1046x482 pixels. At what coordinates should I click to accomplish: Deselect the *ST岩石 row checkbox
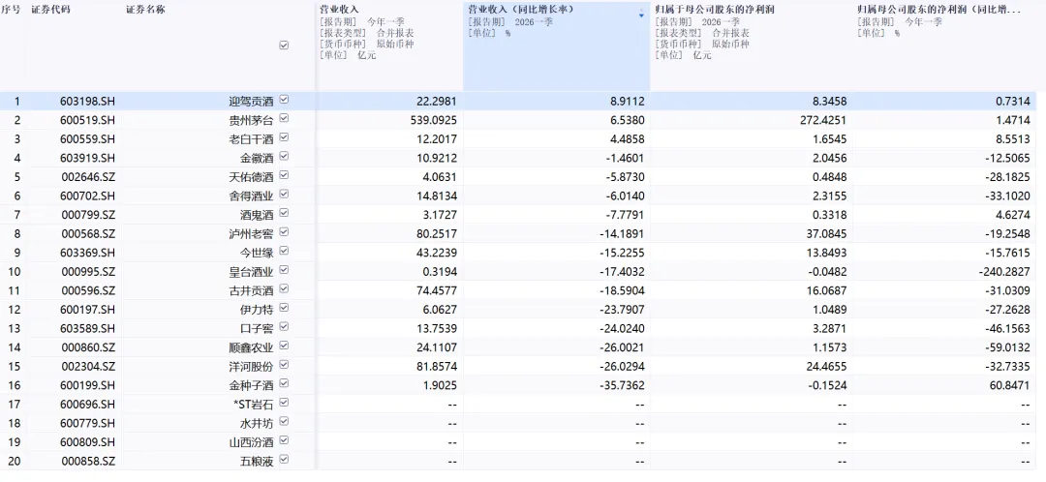click(284, 403)
